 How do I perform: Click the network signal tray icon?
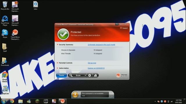171,101
